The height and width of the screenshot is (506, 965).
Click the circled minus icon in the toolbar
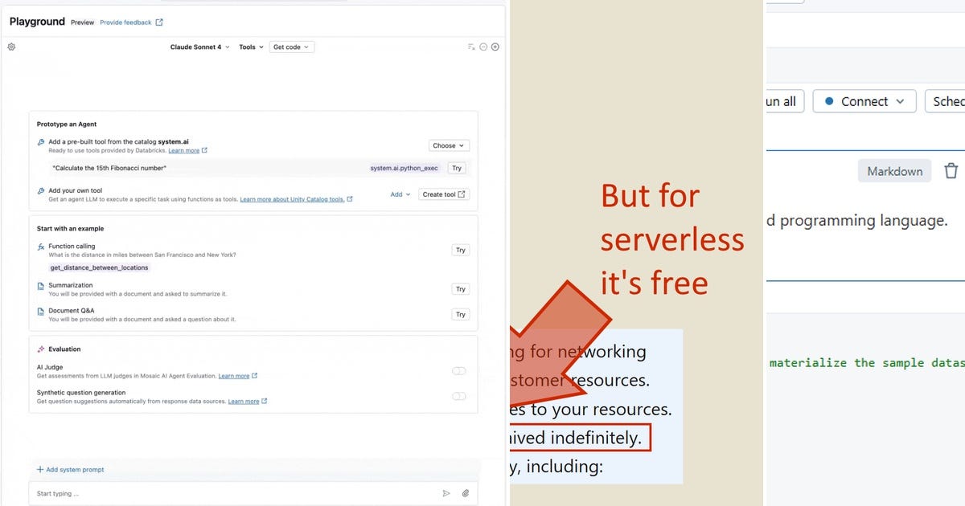pos(483,47)
